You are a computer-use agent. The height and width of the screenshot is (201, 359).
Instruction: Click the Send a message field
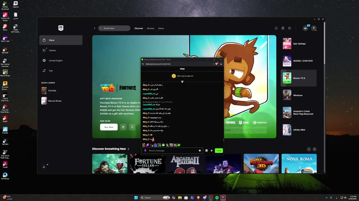(x=173, y=151)
